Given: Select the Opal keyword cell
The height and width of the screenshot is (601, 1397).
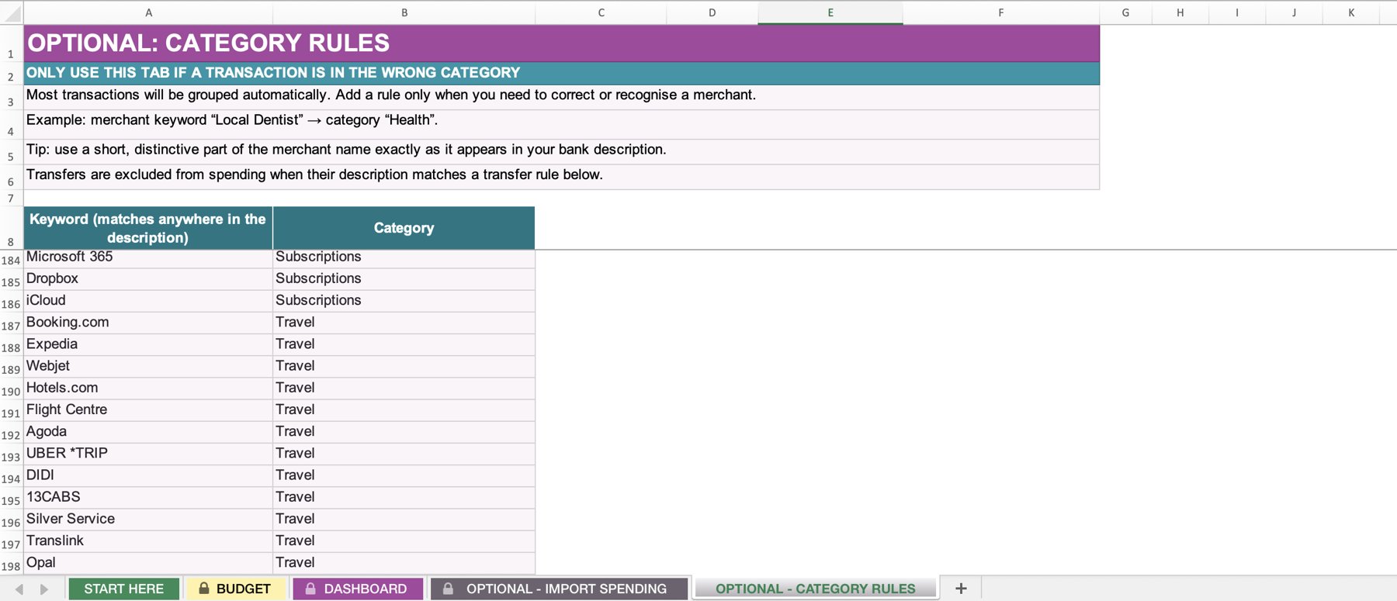Looking at the screenshot, I should pos(148,563).
